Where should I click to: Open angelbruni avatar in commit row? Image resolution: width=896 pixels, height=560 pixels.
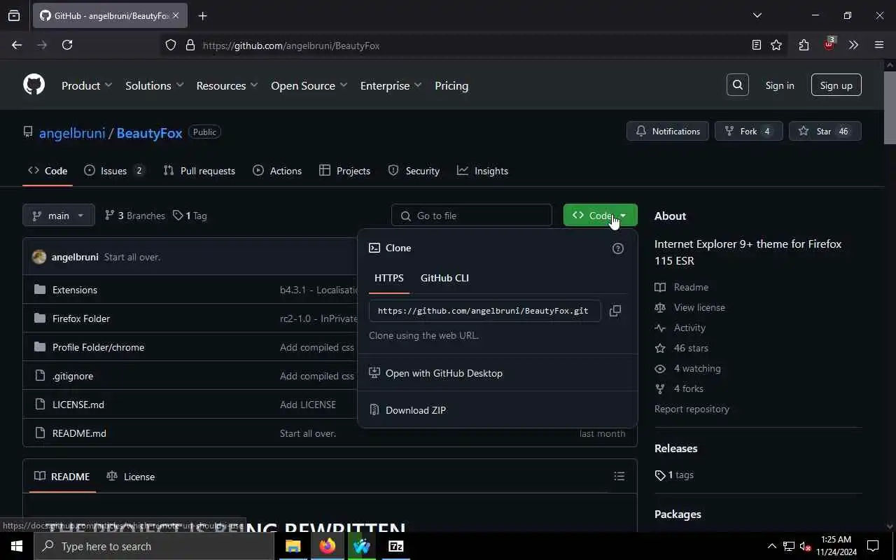pos(39,257)
